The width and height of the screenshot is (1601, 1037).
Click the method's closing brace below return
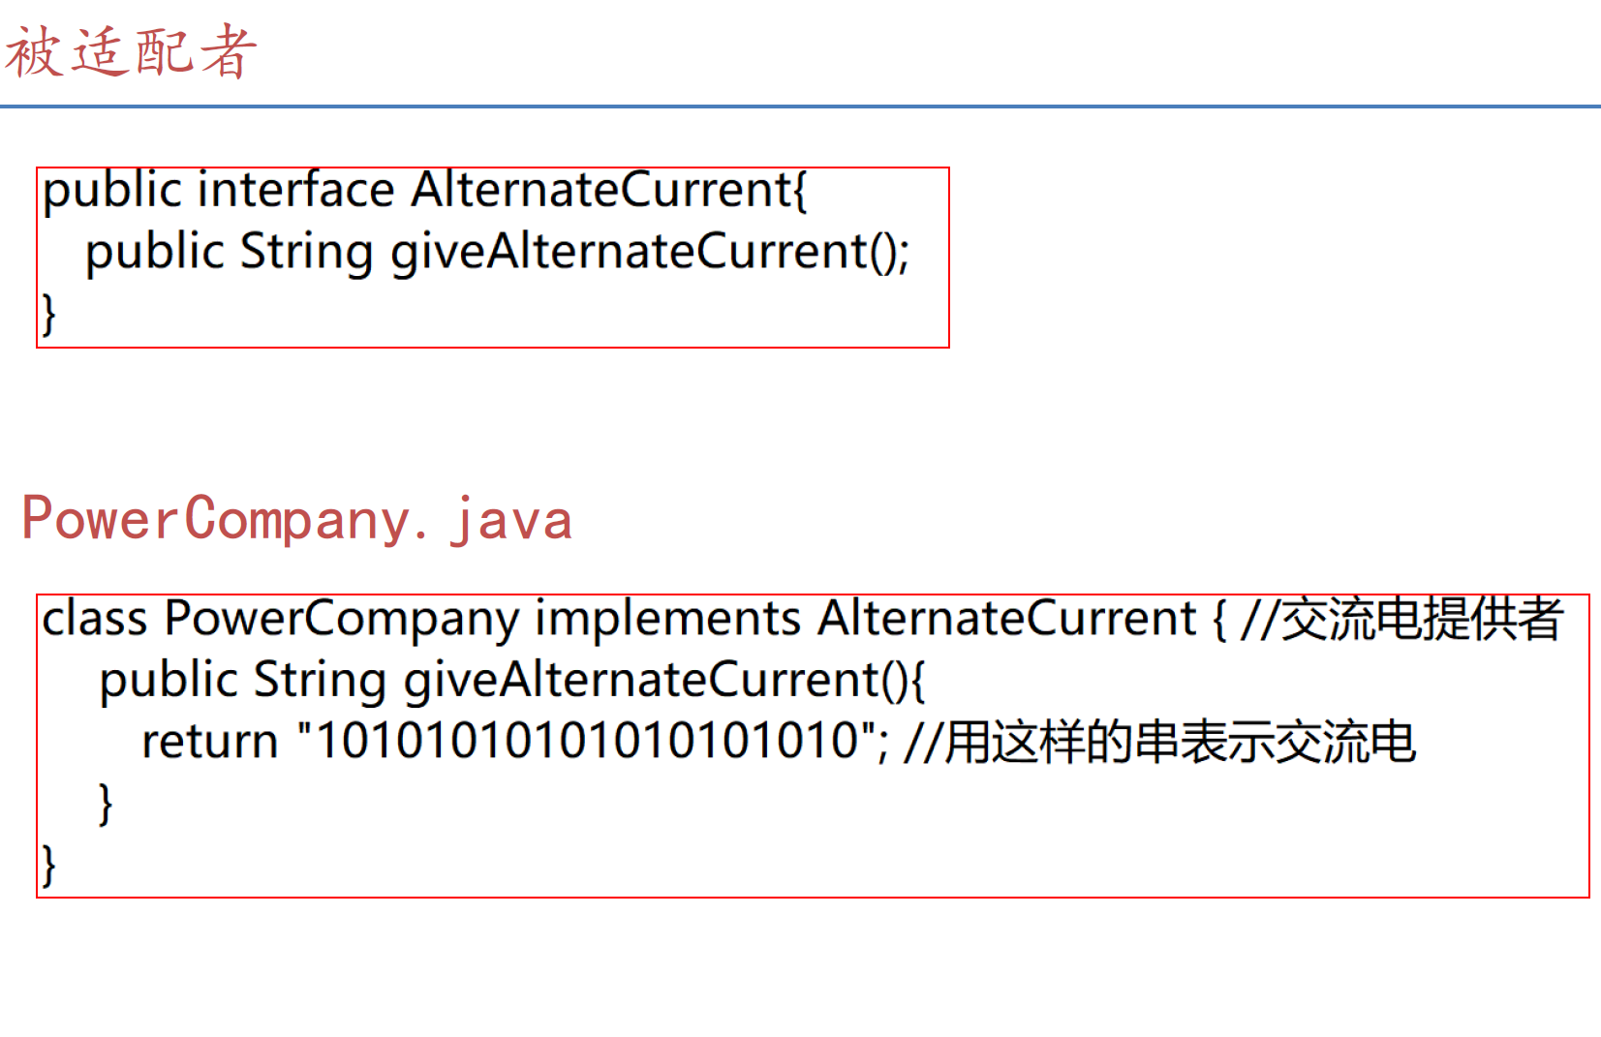pos(106,804)
